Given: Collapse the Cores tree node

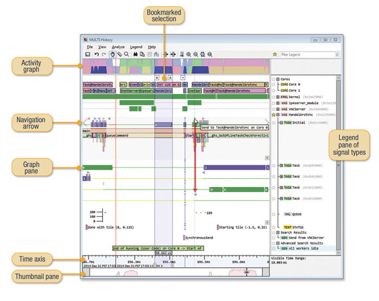Looking at the screenshot, I should (278, 79).
